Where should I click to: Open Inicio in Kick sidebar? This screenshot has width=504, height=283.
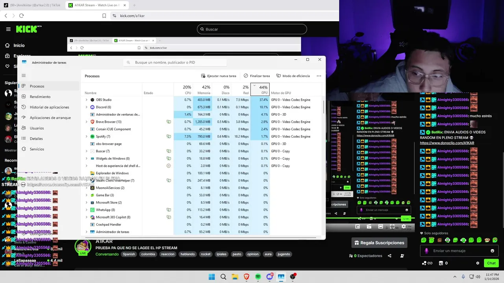point(15,45)
